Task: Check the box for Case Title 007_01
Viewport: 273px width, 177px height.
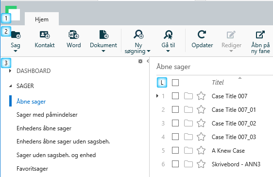Action: (175, 109)
